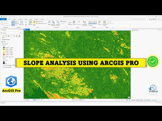Select List By Data Source icon
The image size is (162, 121).
tap(6, 36)
